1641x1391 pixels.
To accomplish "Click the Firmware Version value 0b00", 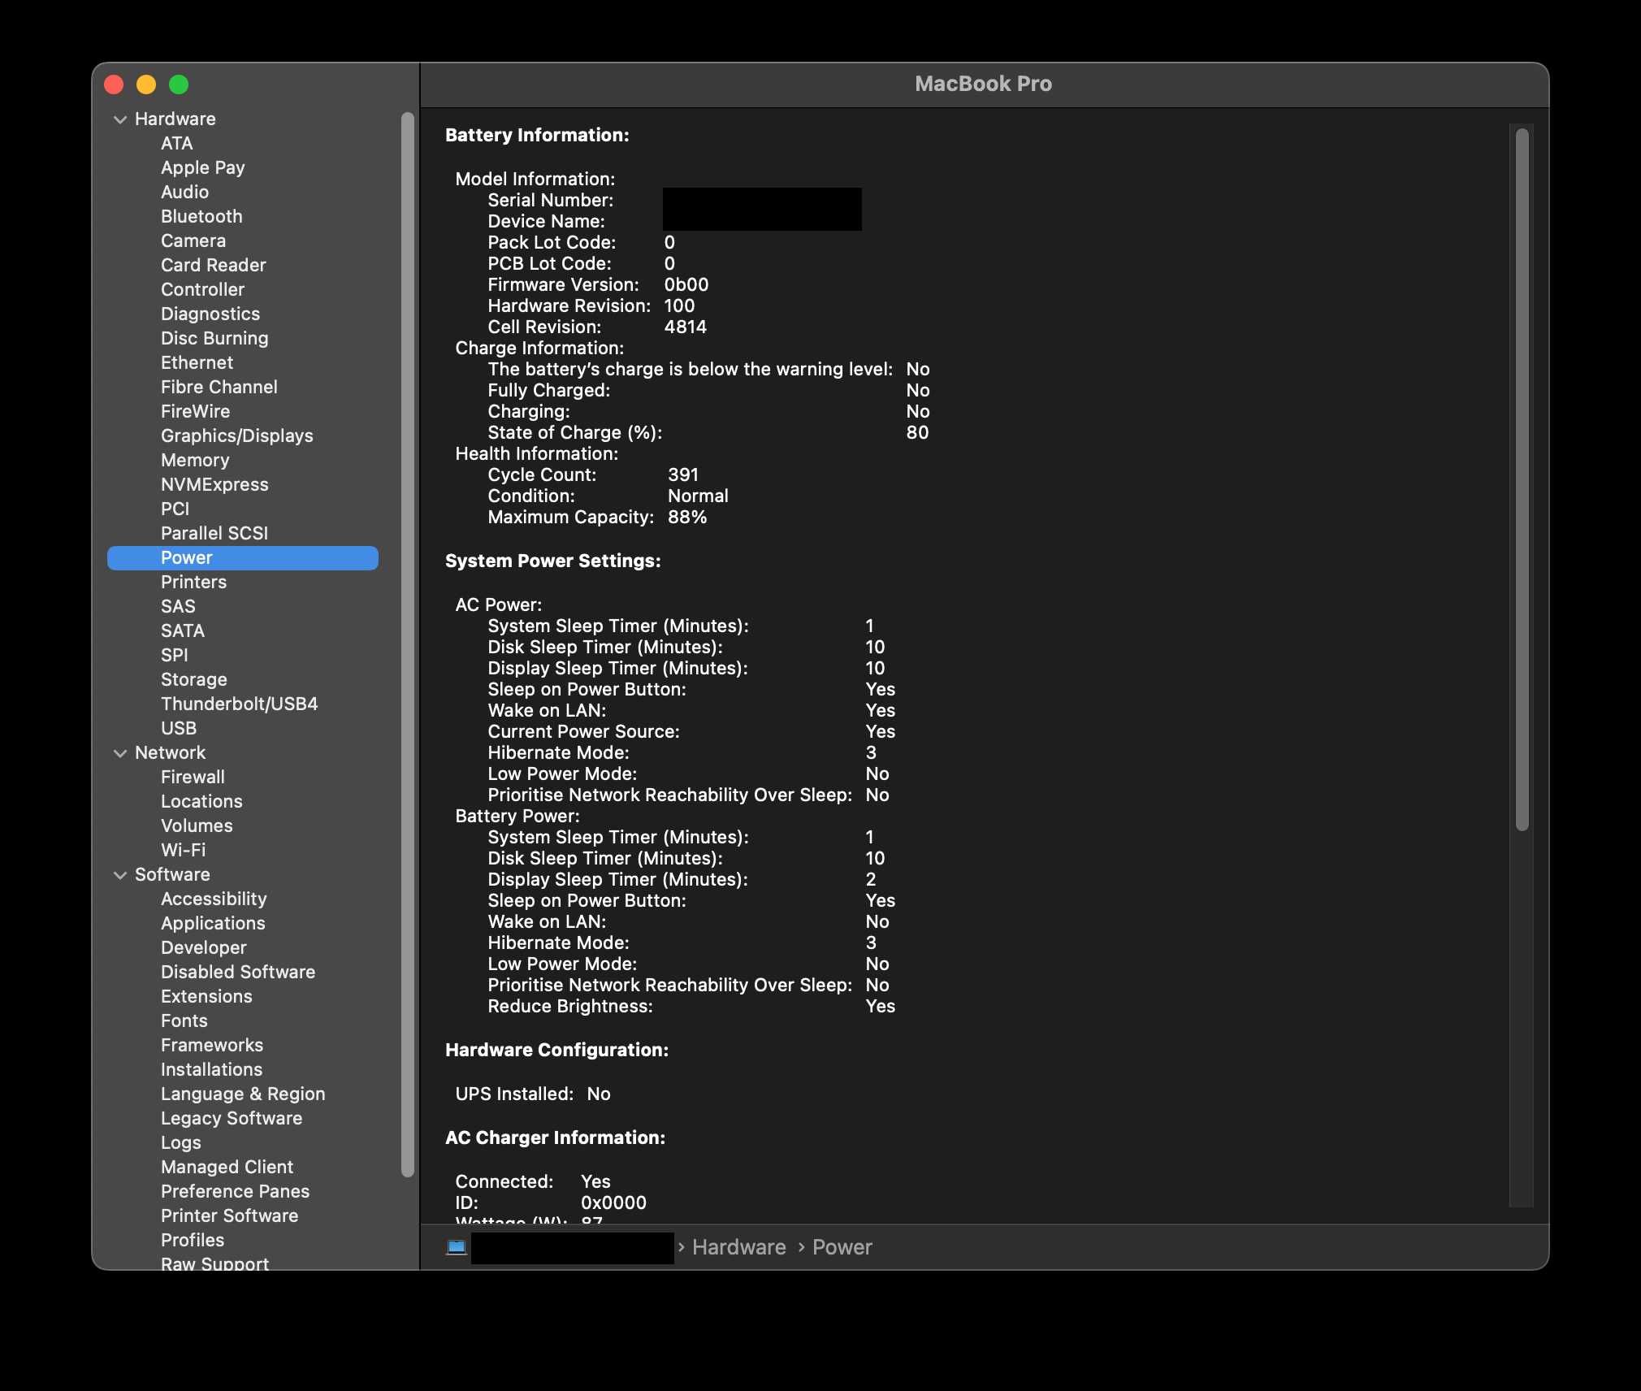I will (686, 285).
